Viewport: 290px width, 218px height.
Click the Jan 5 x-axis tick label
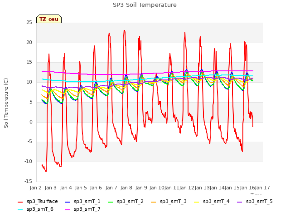coord(81,188)
